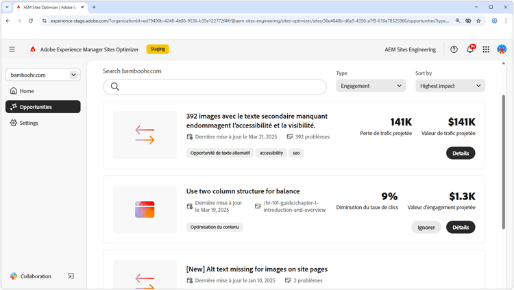Click the alt-text arrows thumbnail on first card
514x290 pixels.
(145, 135)
